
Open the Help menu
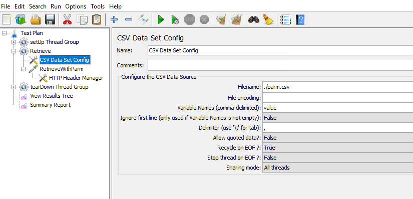click(x=115, y=6)
